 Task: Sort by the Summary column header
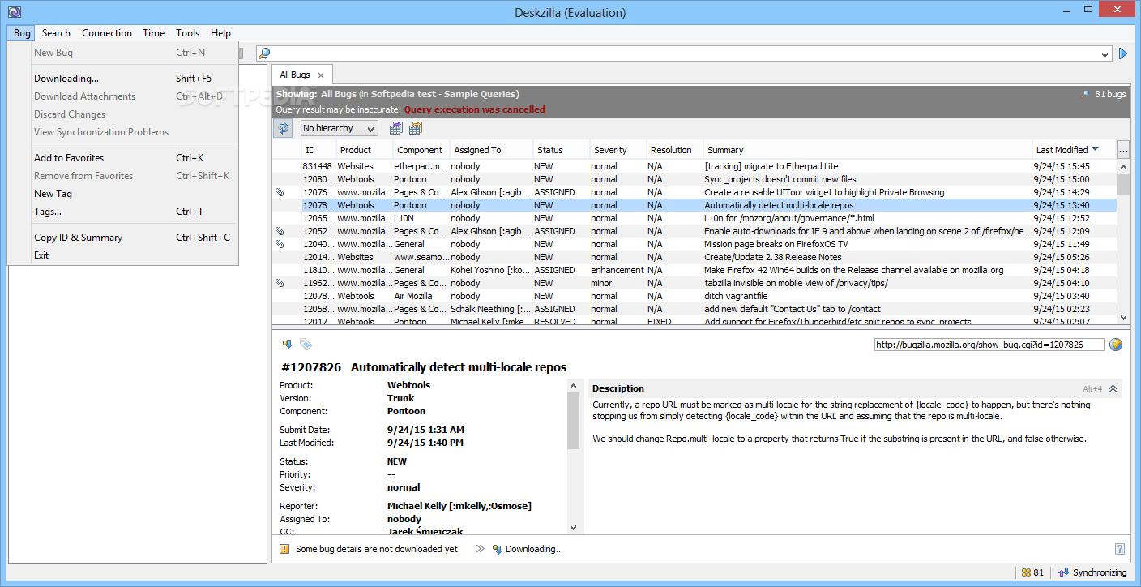(868, 150)
